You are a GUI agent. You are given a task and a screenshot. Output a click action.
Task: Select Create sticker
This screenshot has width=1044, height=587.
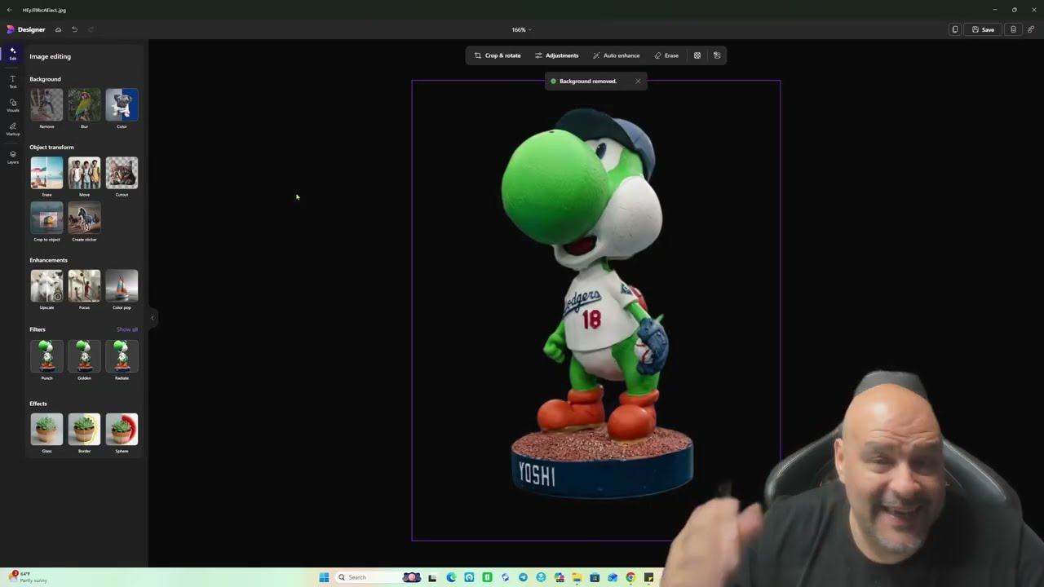click(84, 218)
